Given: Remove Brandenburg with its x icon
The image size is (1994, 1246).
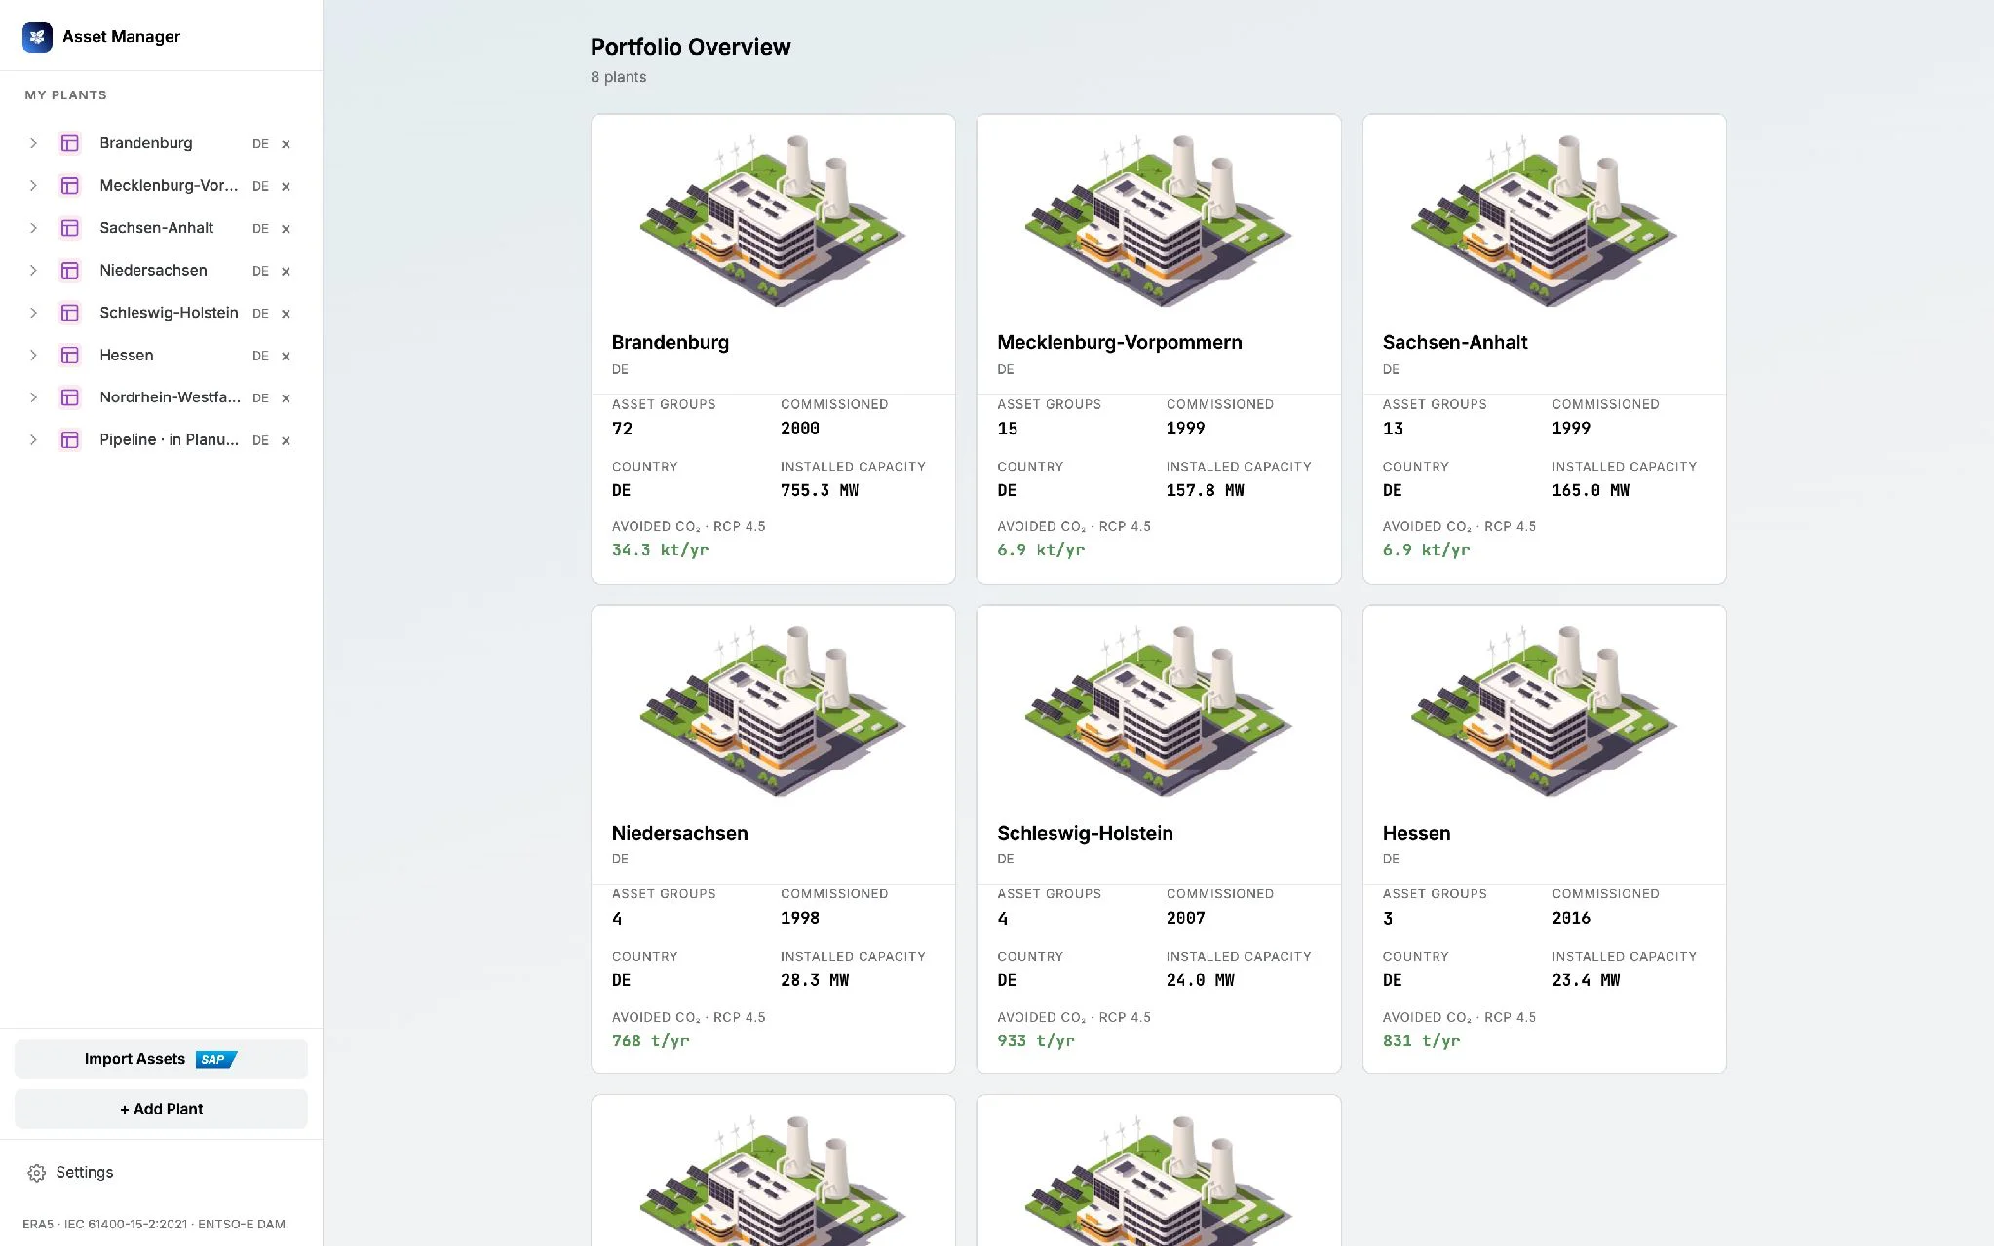Looking at the screenshot, I should point(286,144).
